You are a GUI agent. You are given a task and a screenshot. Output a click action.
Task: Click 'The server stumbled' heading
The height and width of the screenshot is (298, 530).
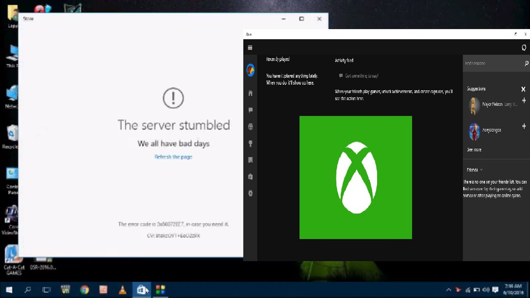(x=174, y=125)
